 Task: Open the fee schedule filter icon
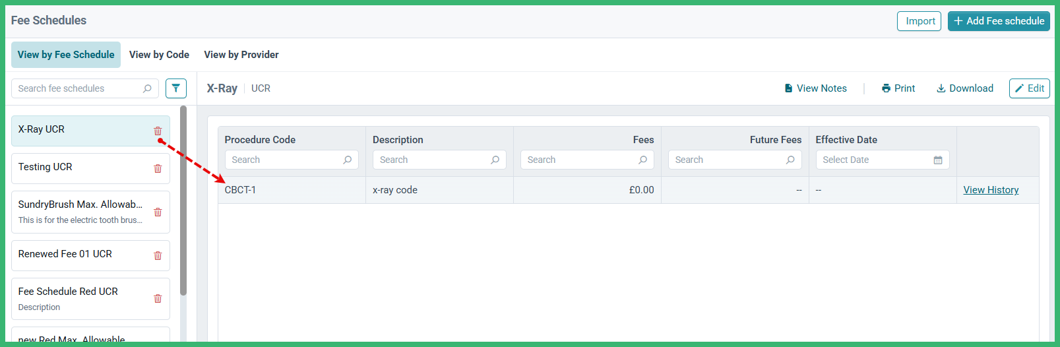176,88
